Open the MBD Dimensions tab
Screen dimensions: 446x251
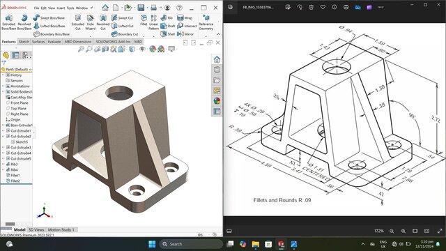78,42
